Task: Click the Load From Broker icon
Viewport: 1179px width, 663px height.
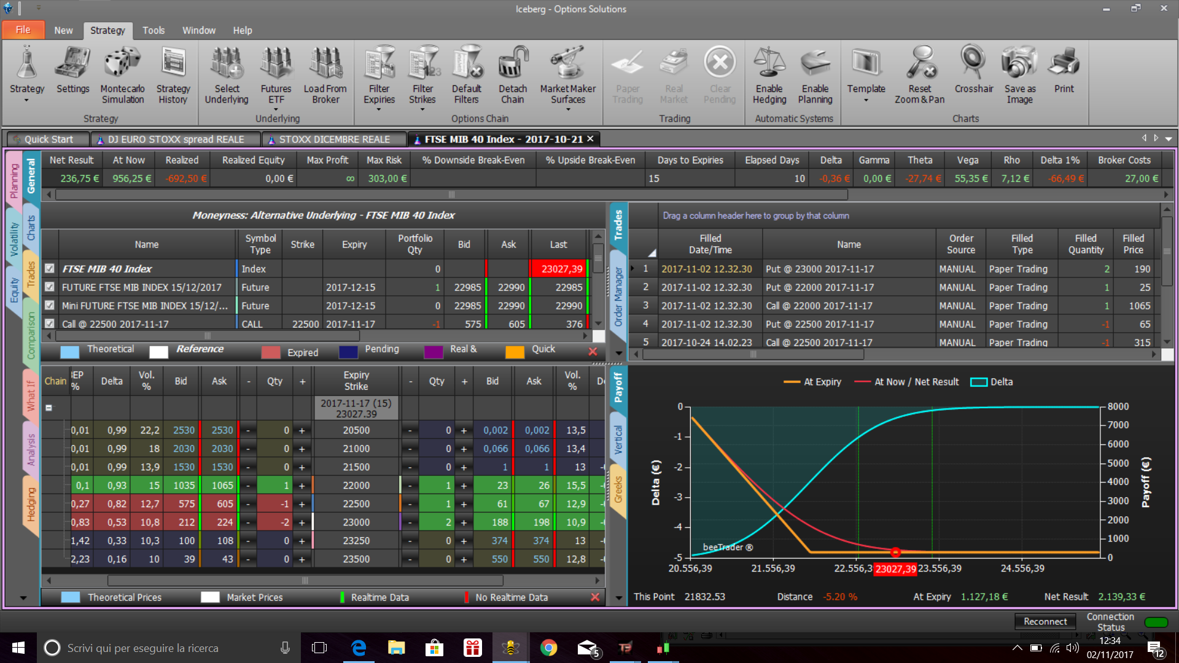Action: click(325, 77)
